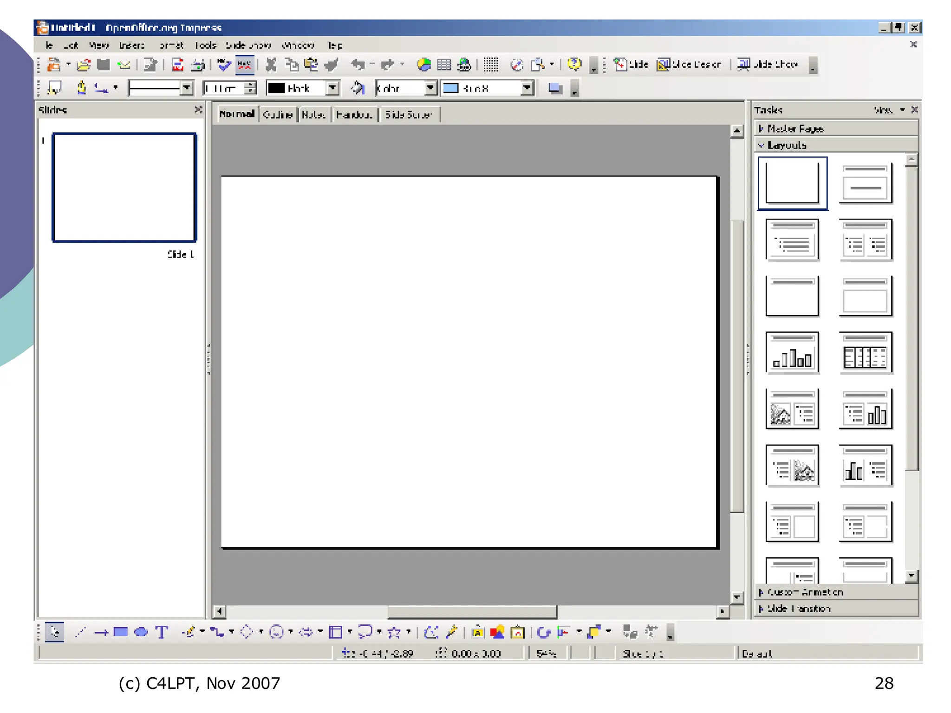Toggle the Display Grid button
The height and width of the screenshot is (713, 951).
(490, 65)
